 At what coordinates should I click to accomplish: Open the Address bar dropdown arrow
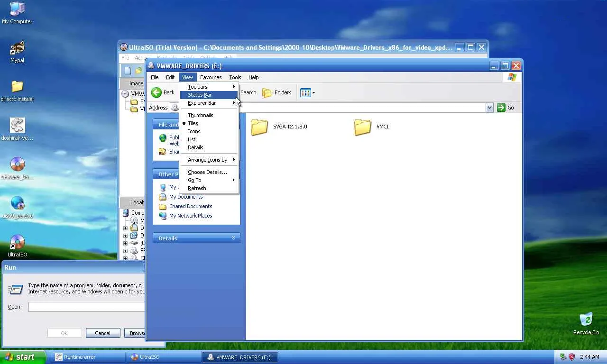tap(489, 108)
